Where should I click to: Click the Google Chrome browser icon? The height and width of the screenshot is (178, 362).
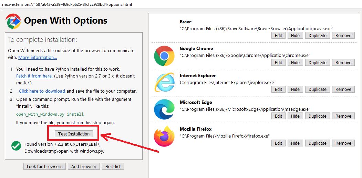click(164, 56)
